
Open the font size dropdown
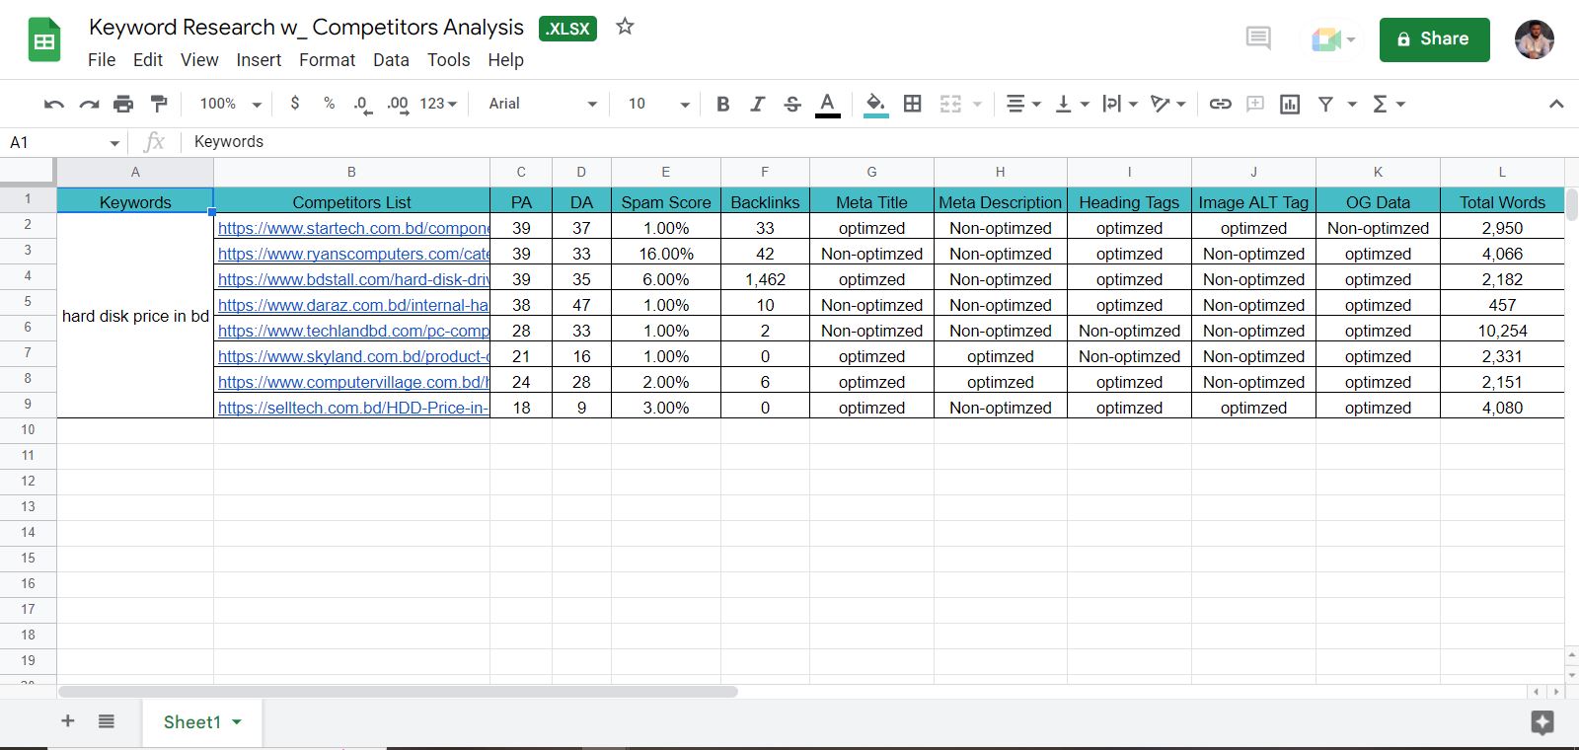pos(658,104)
